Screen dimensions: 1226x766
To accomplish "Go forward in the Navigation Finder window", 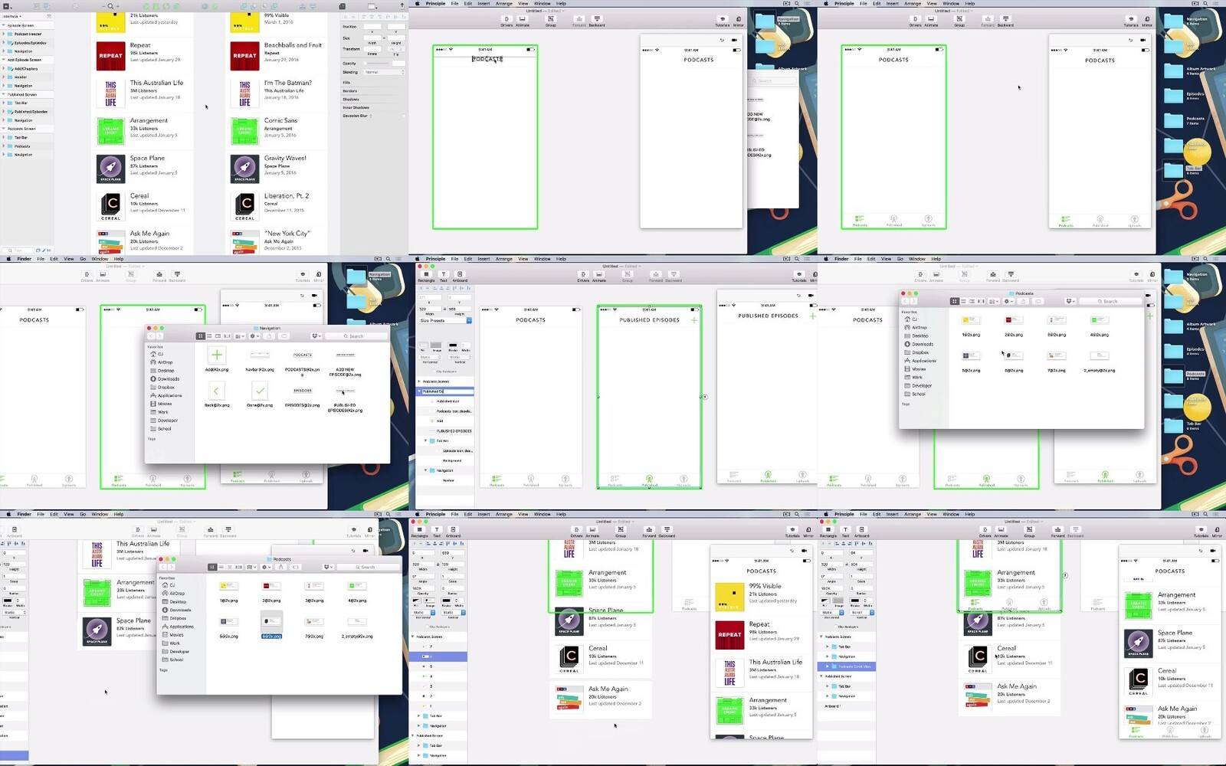I will pyautogui.click(x=159, y=336).
